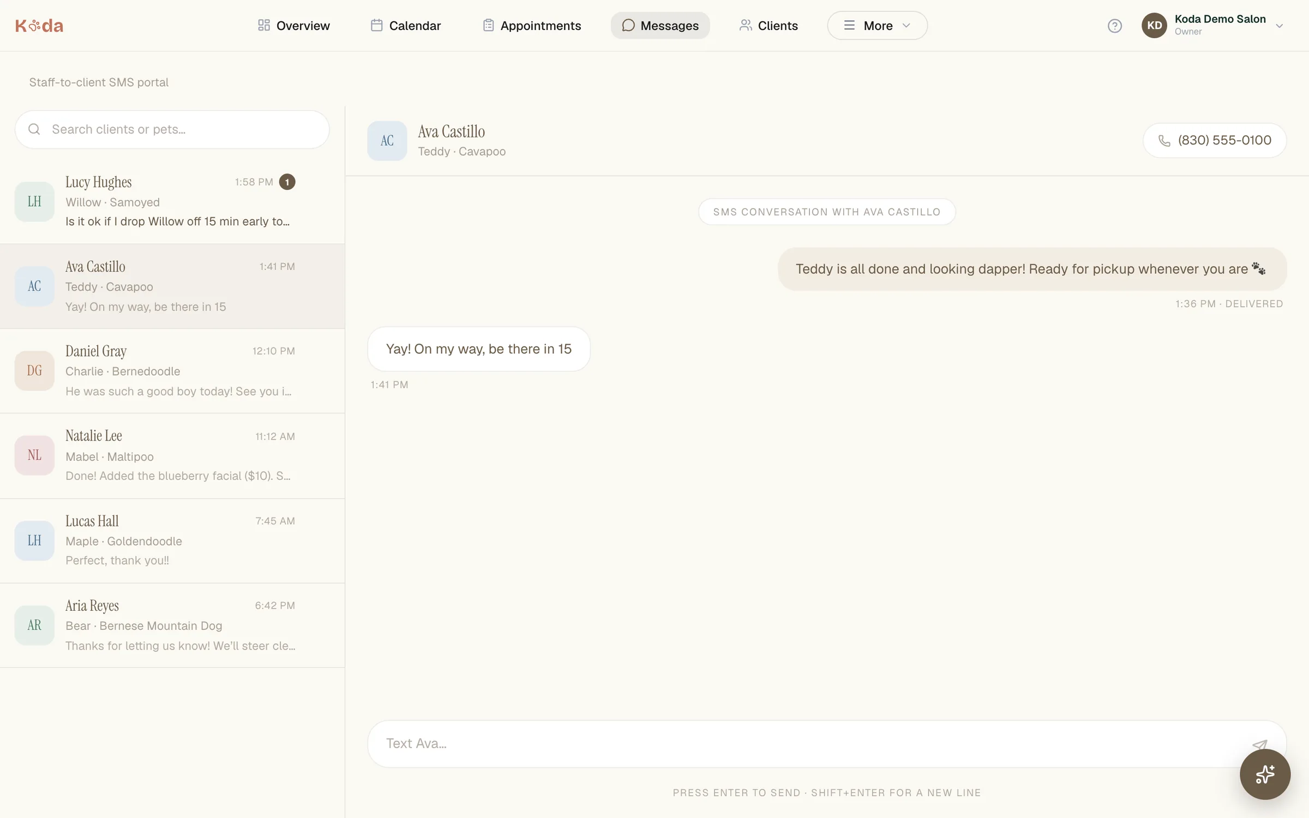
Task: Click the 1:36 PM · DELIVERED status
Action: pyautogui.click(x=1229, y=304)
